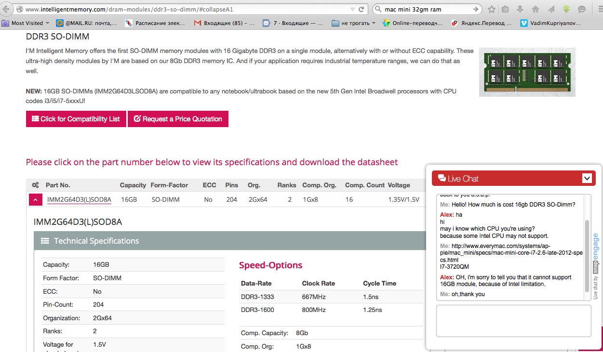Click the 667MHz clock rate value
This screenshot has height=352, width=603.
click(314, 297)
